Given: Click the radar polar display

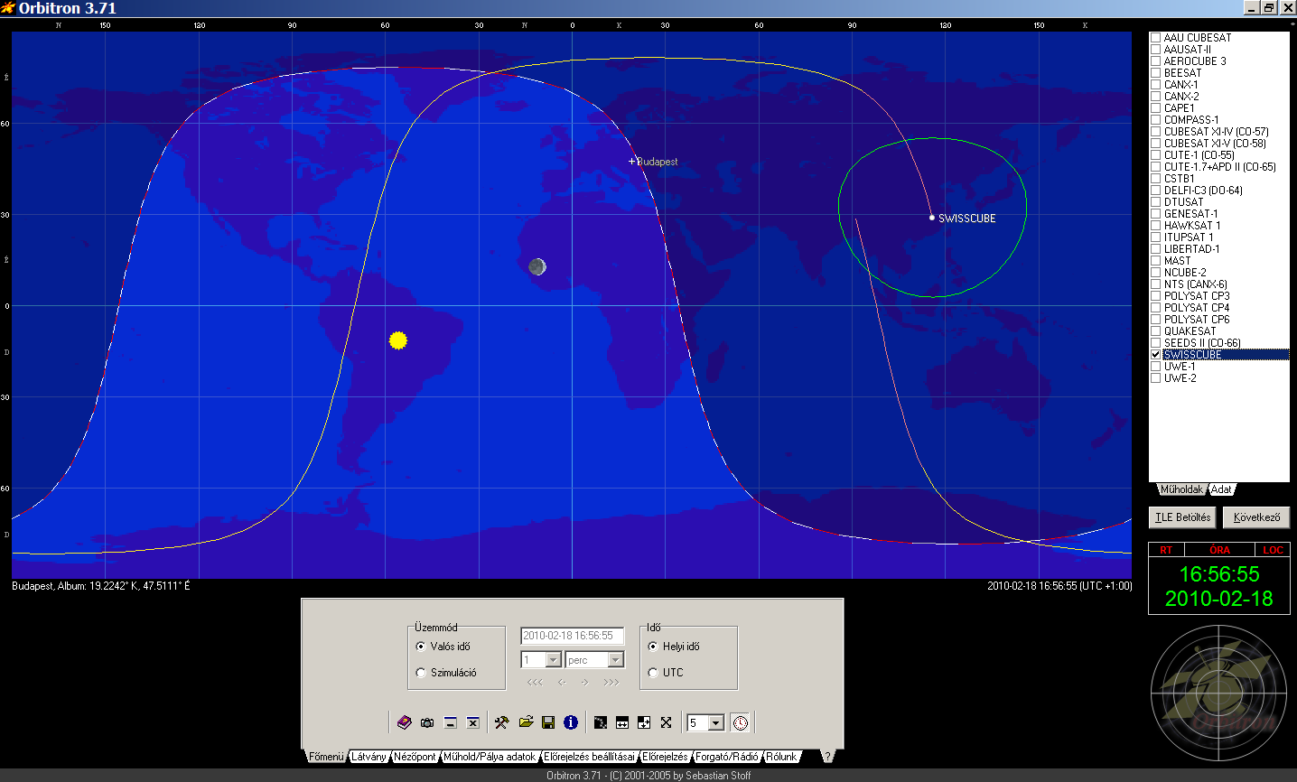Looking at the screenshot, I should click(x=1219, y=693).
